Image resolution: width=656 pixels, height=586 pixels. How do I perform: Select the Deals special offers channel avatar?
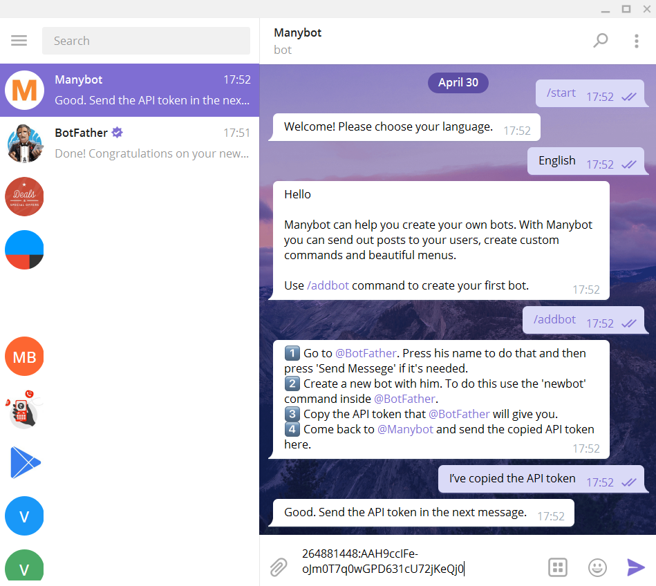tap(24, 196)
